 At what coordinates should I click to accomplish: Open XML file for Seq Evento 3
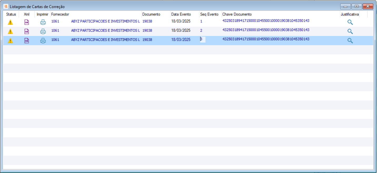27,41
